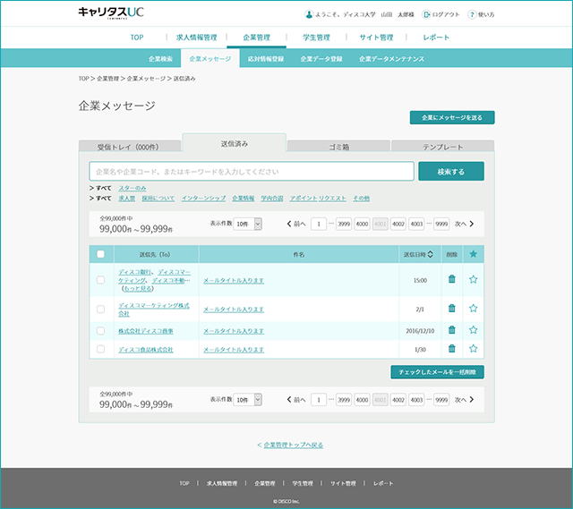This screenshot has height=509, width=573.
Task: Open top 表示件数 10件 dropdown
Action: click(x=248, y=224)
